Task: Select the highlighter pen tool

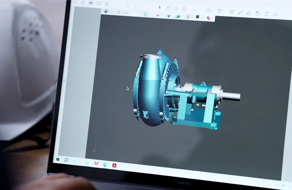Action: coord(240,12)
